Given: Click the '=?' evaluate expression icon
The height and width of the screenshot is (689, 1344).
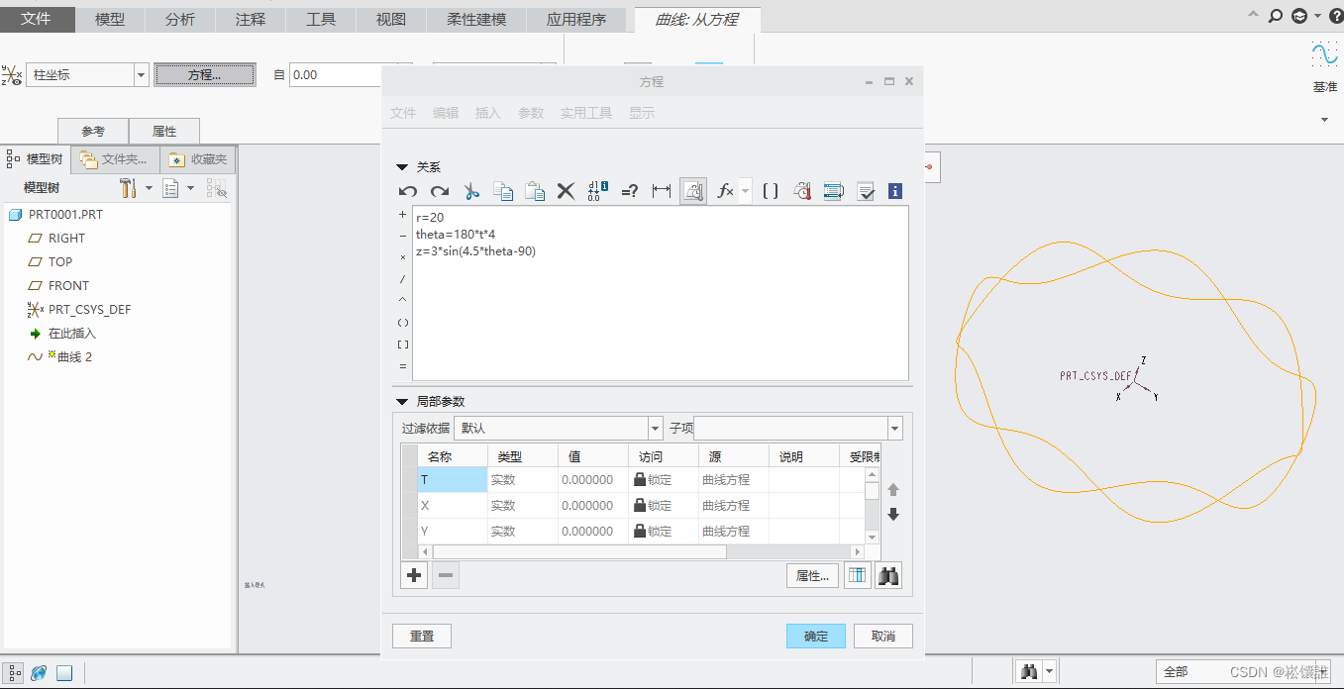Looking at the screenshot, I should click(x=629, y=191).
